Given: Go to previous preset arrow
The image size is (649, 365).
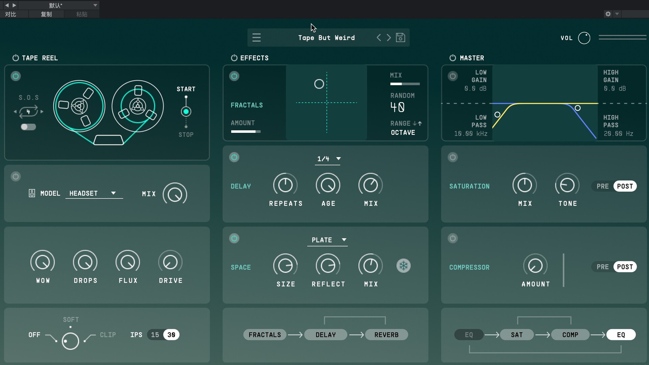Looking at the screenshot, I should click(x=379, y=38).
